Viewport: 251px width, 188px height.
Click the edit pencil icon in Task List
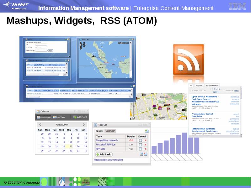142,154
